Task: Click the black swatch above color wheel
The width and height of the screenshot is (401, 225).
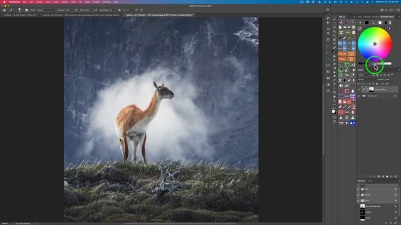Action: click(x=367, y=22)
